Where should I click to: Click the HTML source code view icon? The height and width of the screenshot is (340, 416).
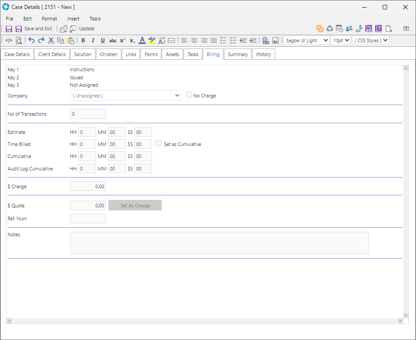(9, 40)
